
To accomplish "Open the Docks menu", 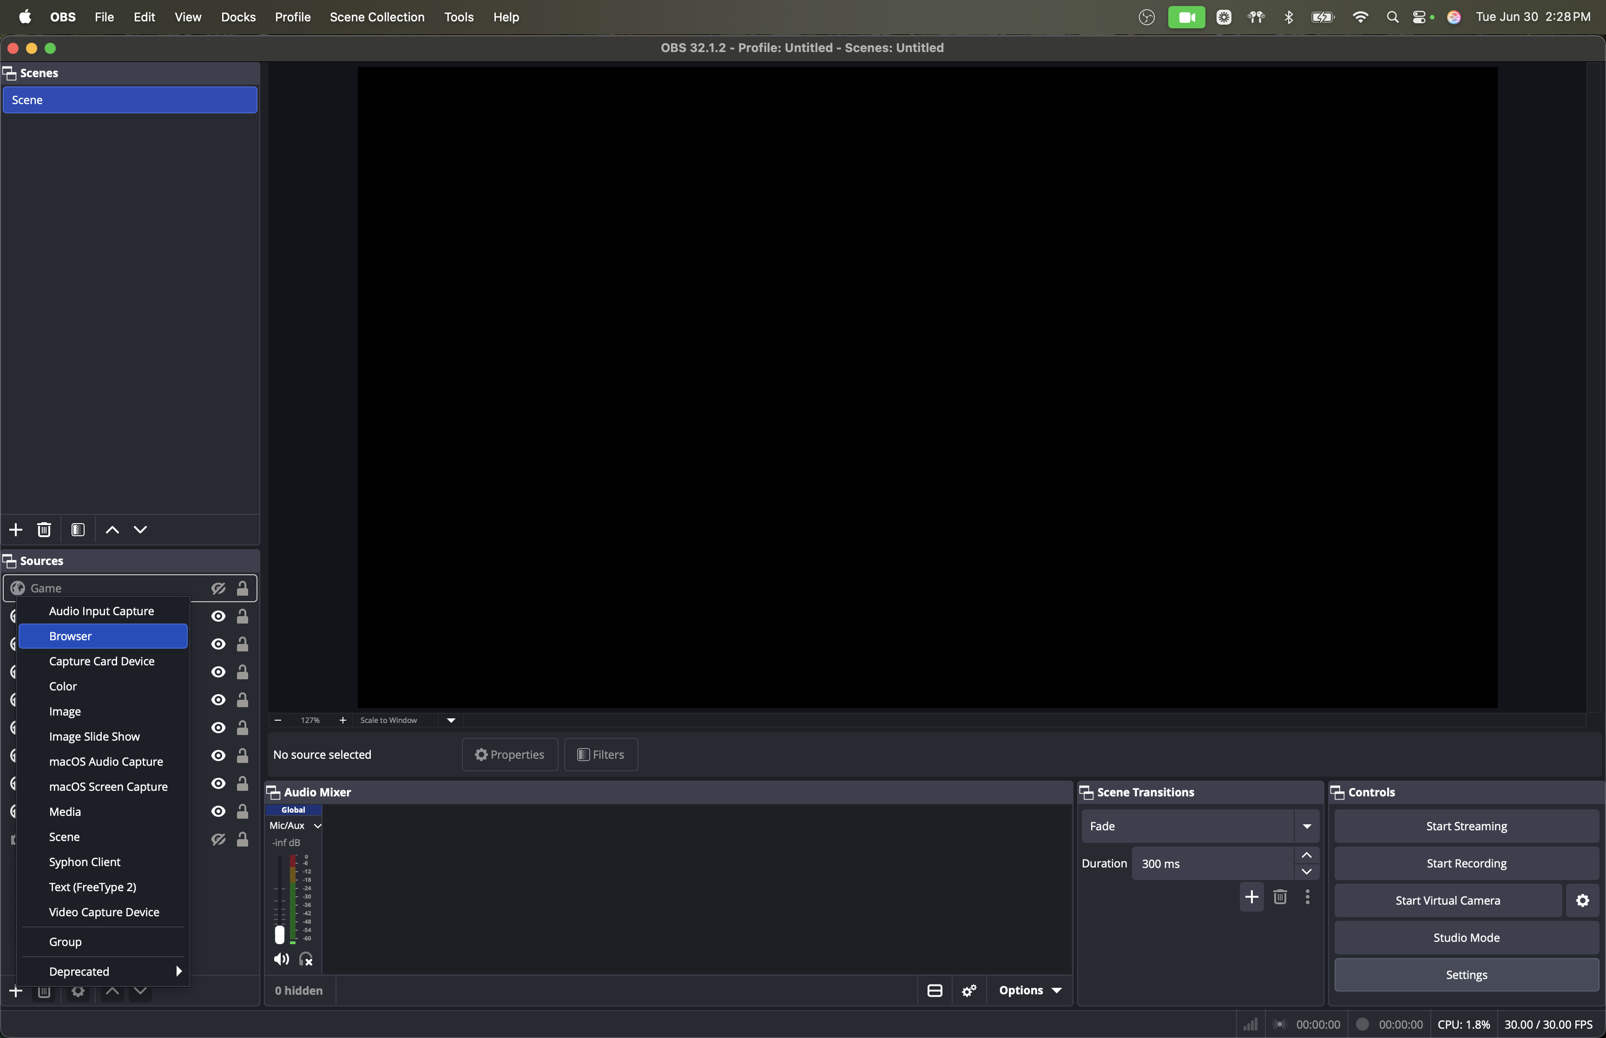I will pos(238,17).
